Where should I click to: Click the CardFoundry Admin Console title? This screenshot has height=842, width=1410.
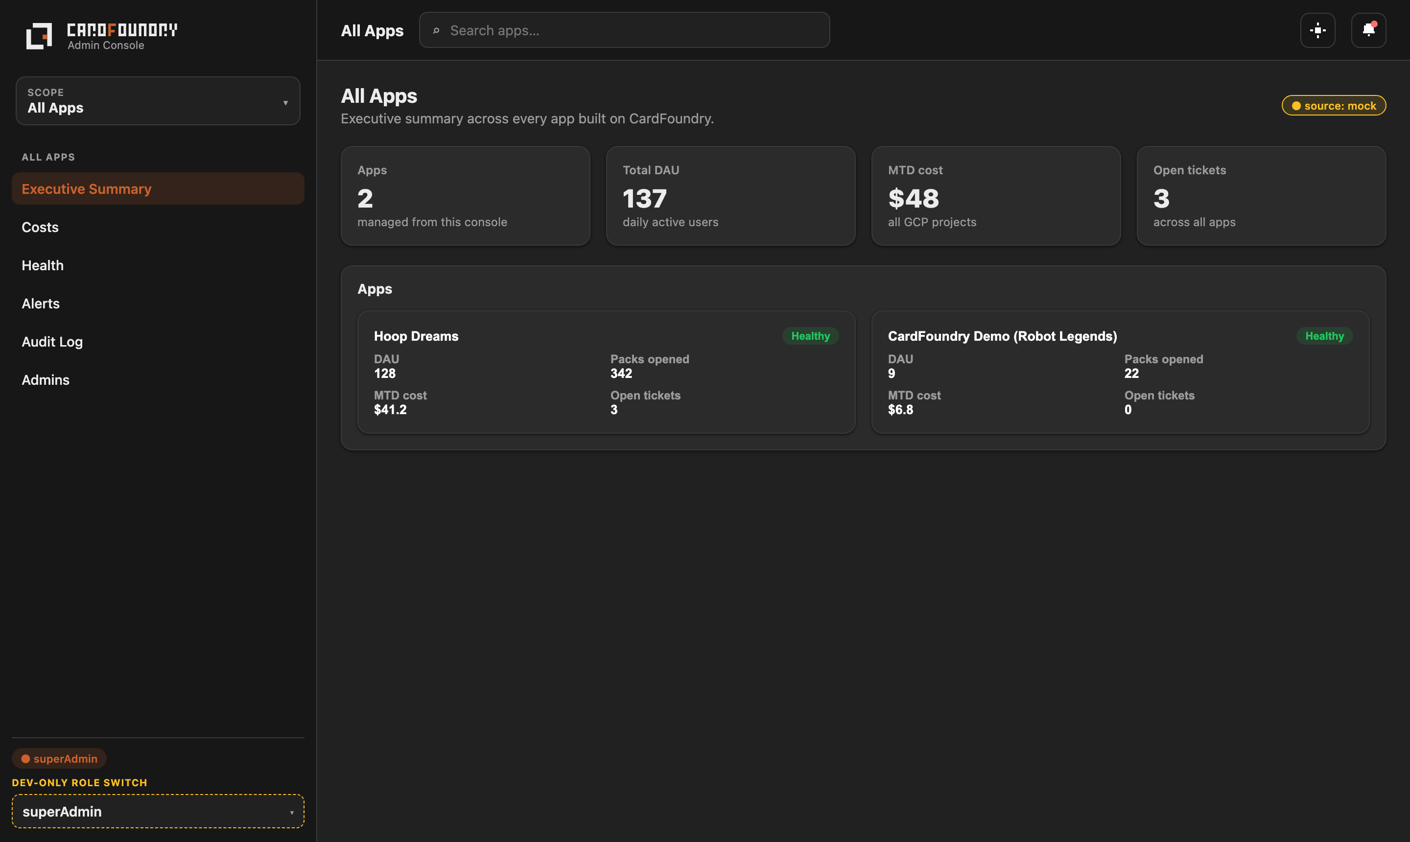(122, 36)
